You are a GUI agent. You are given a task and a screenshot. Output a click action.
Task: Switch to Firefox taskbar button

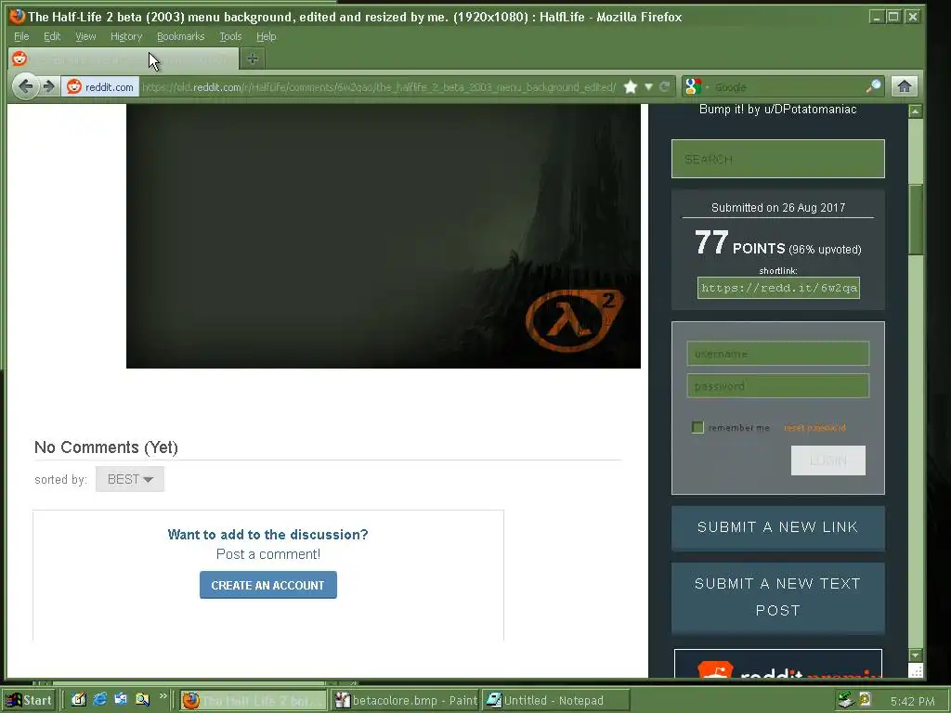[254, 700]
